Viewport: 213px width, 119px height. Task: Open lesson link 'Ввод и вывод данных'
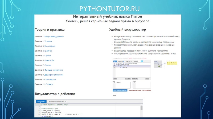[54, 36]
